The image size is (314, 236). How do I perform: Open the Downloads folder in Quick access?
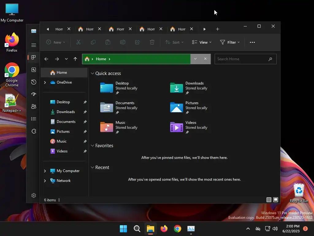pos(189,88)
